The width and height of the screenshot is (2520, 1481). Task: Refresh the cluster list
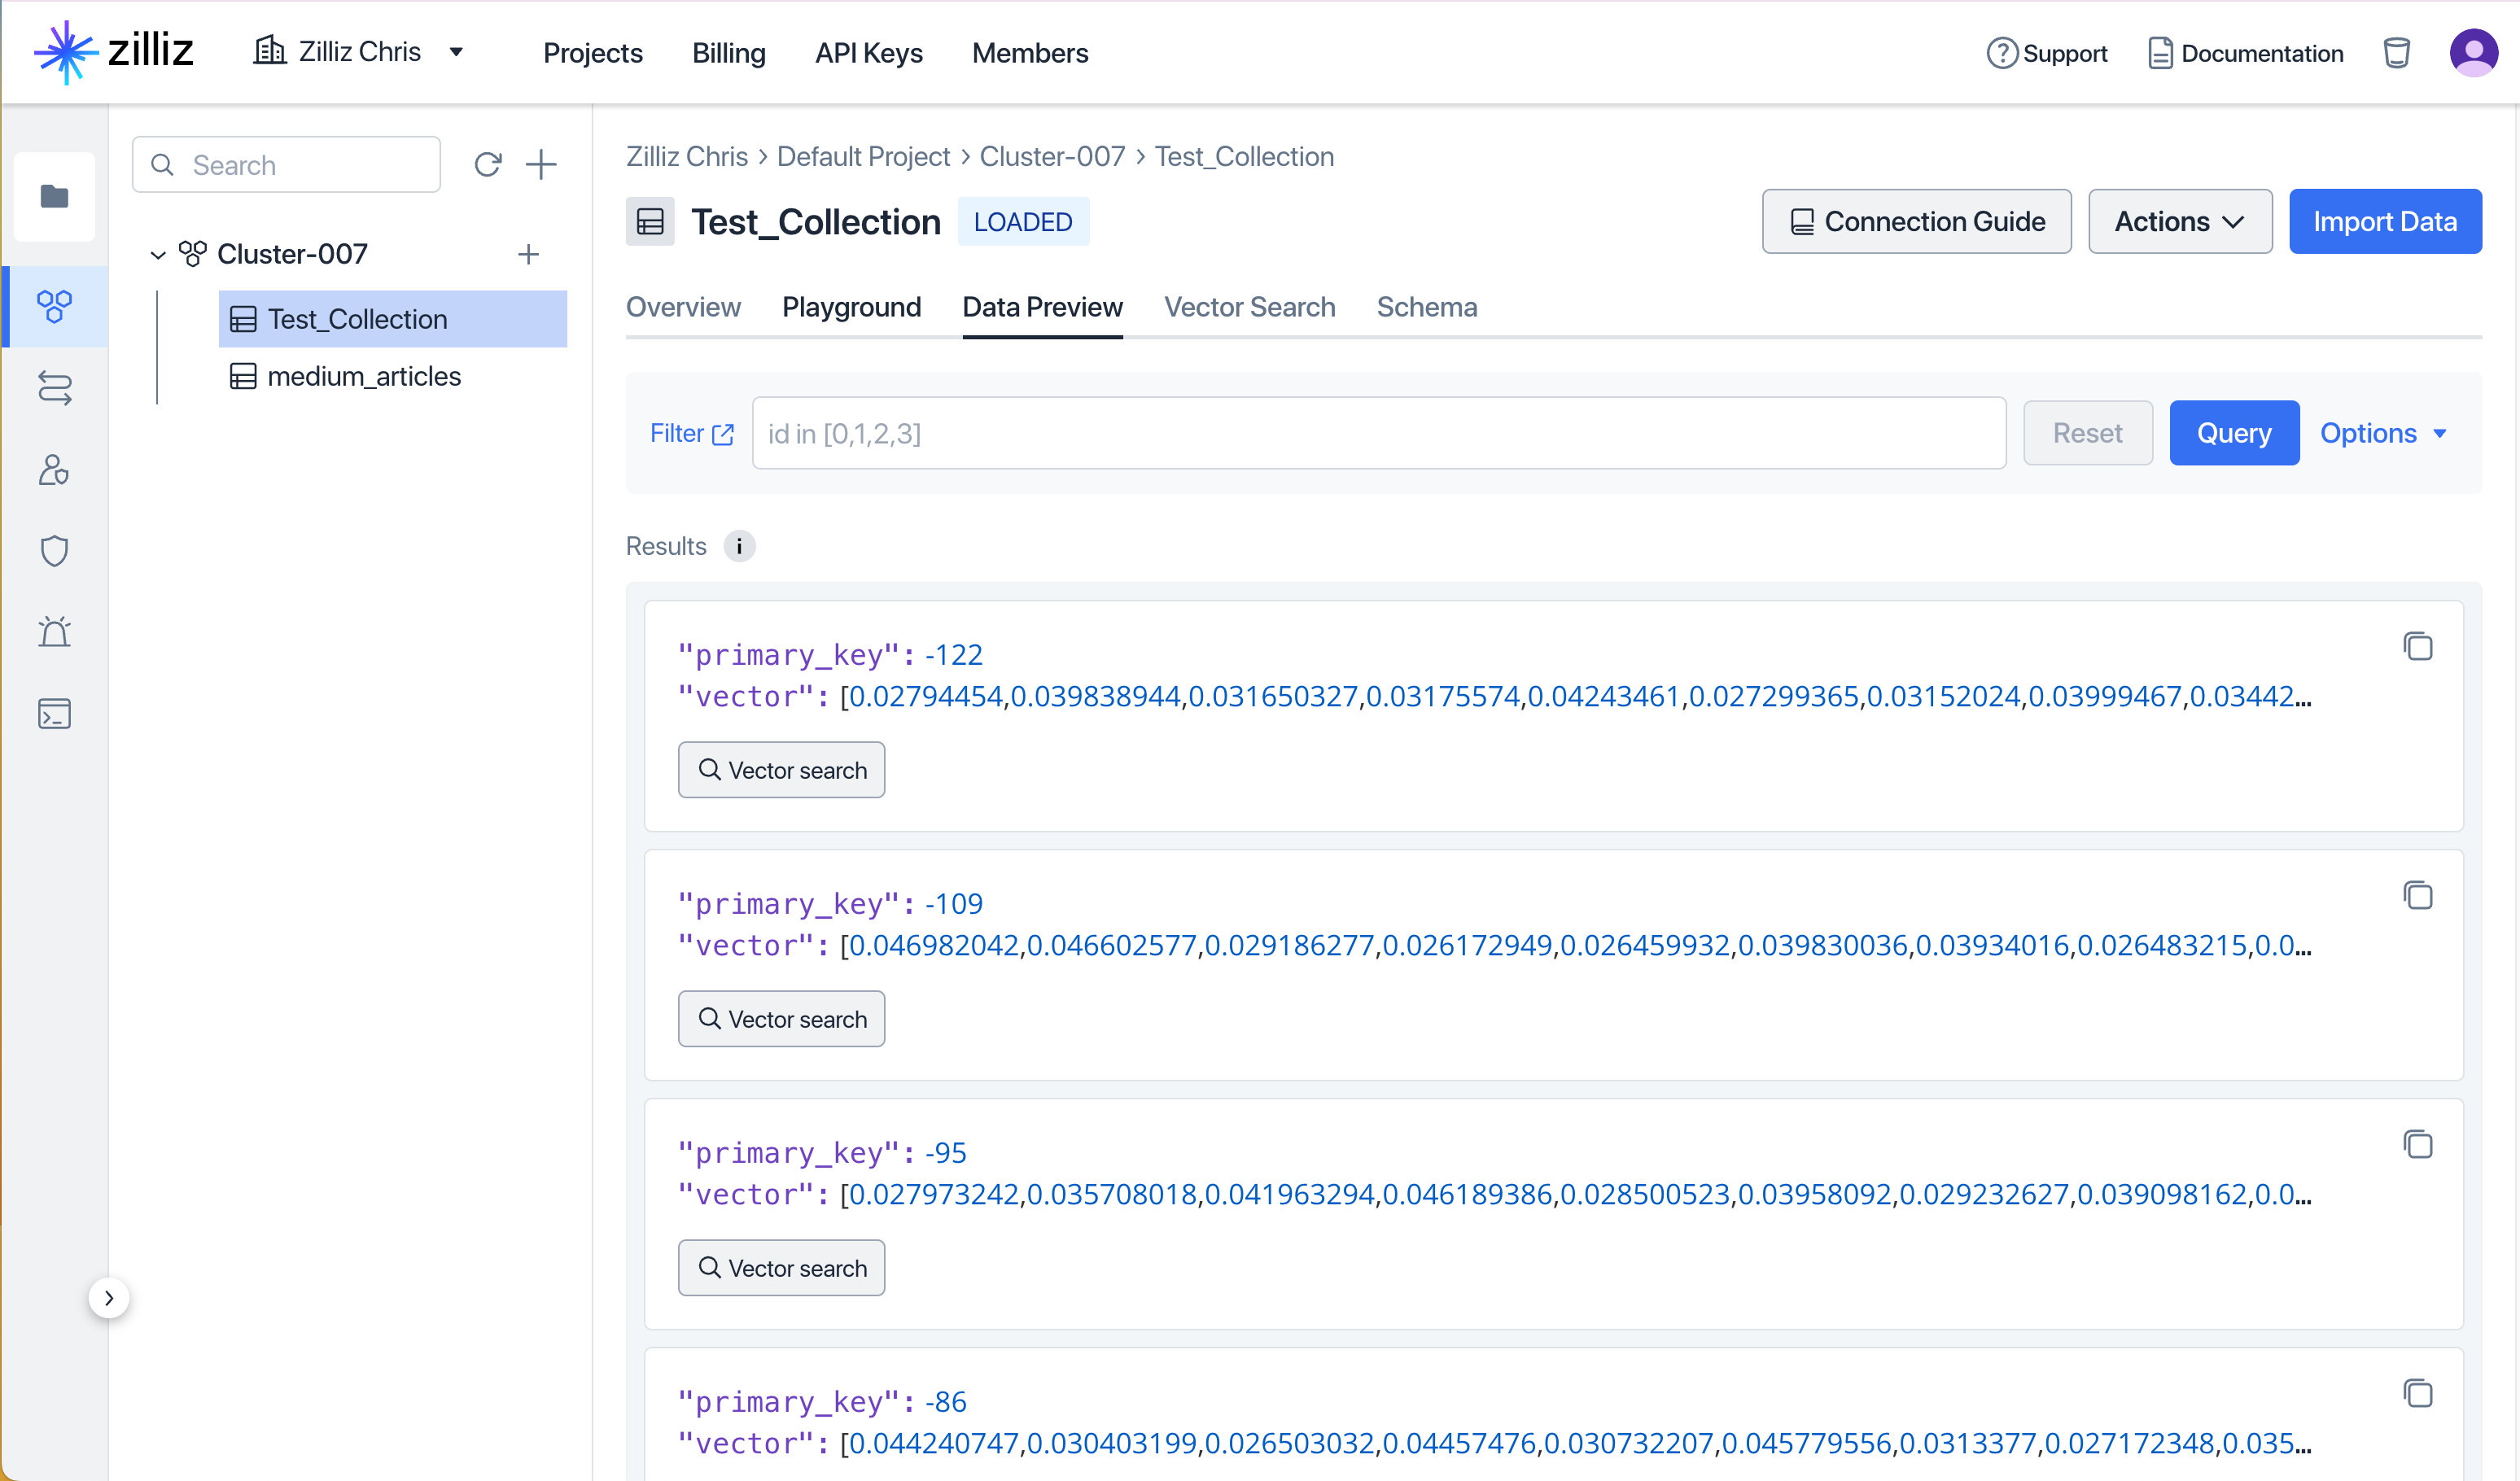tap(488, 163)
